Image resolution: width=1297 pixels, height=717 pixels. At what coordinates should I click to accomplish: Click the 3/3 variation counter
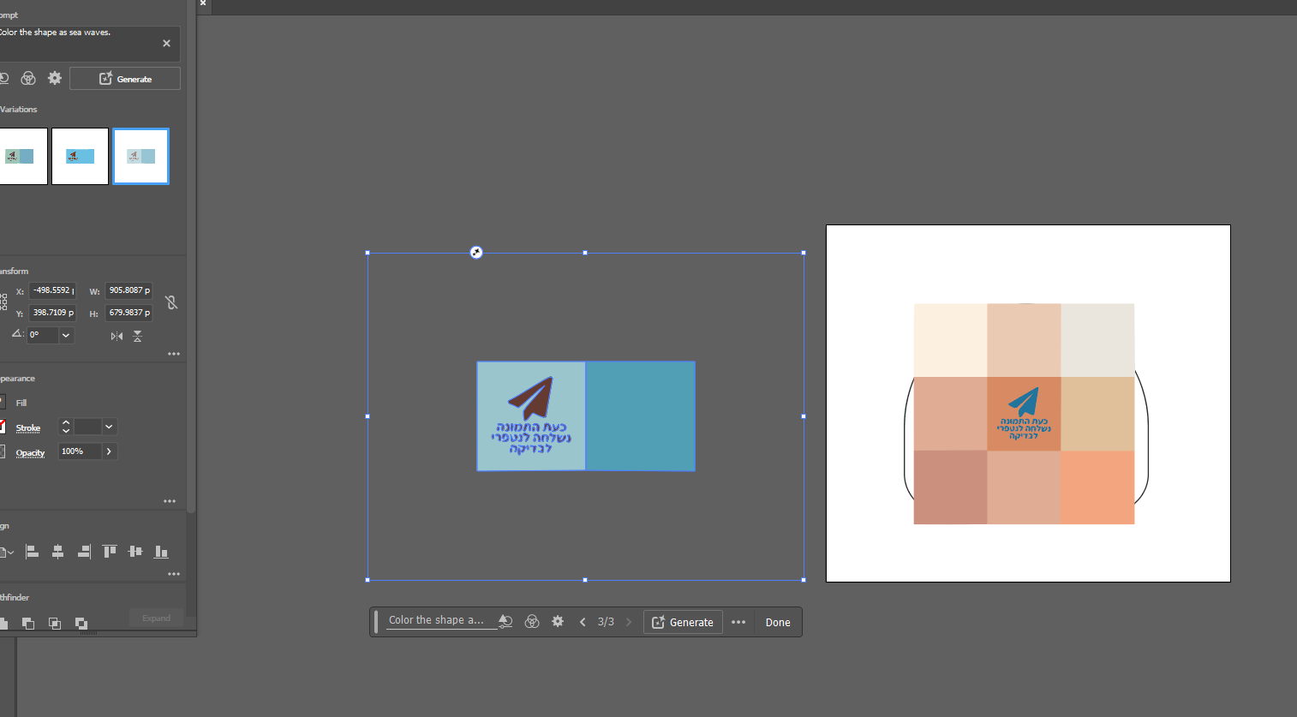pos(606,622)
